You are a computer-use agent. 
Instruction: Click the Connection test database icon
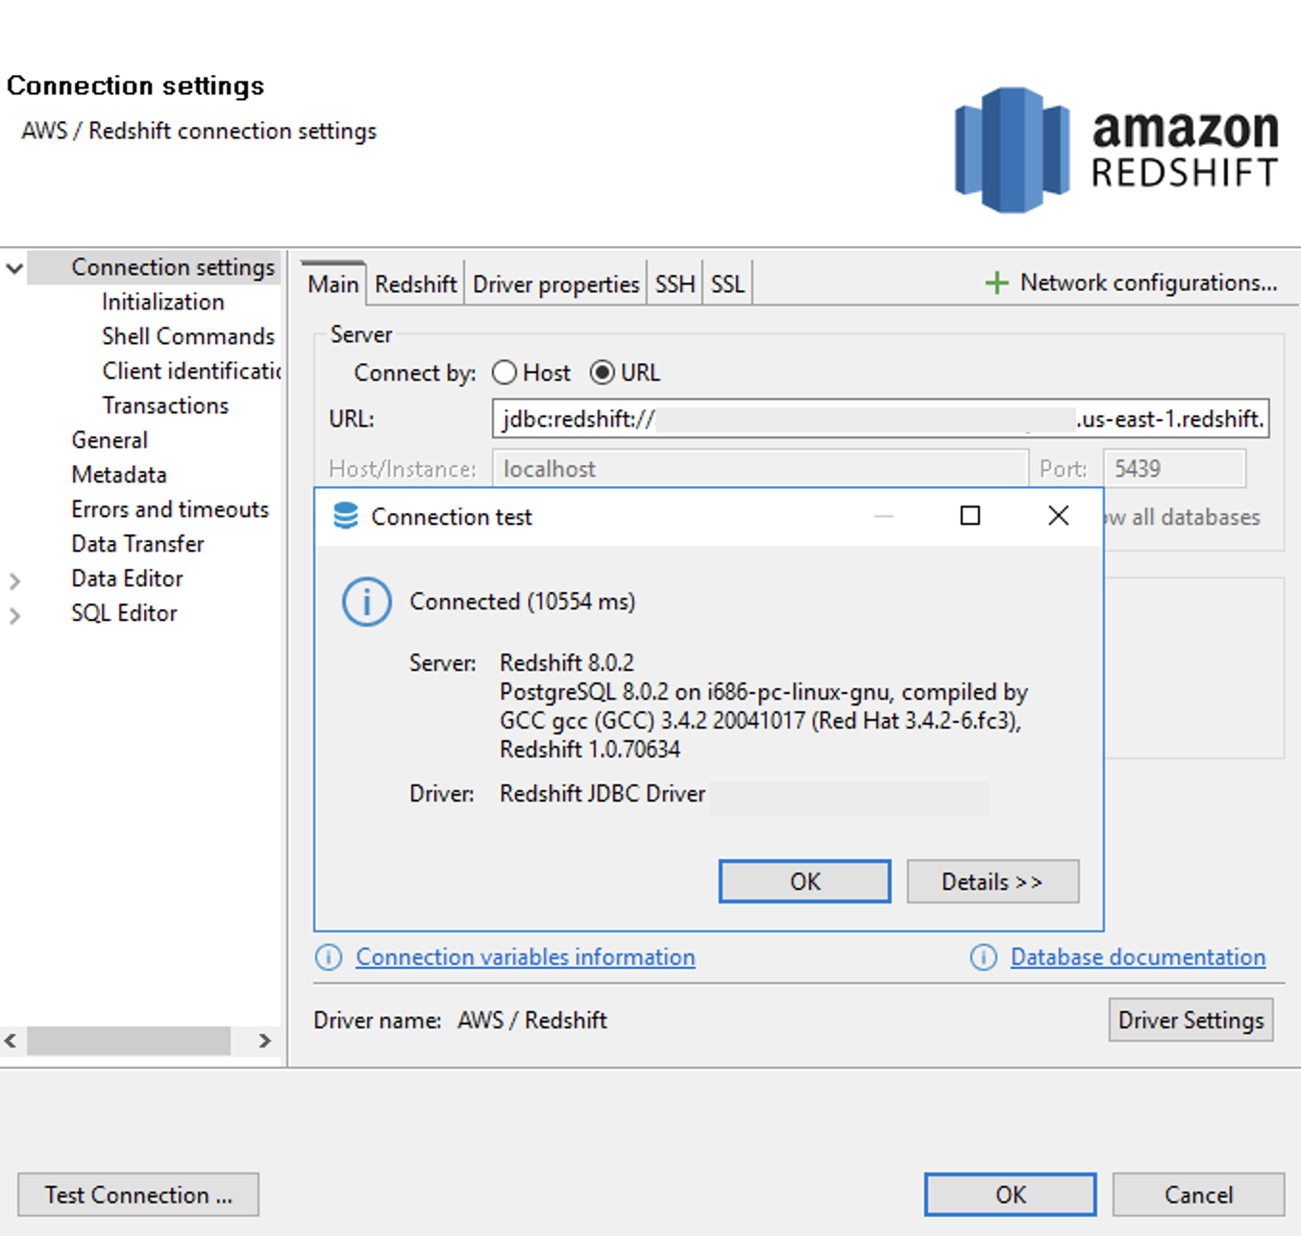346,516
